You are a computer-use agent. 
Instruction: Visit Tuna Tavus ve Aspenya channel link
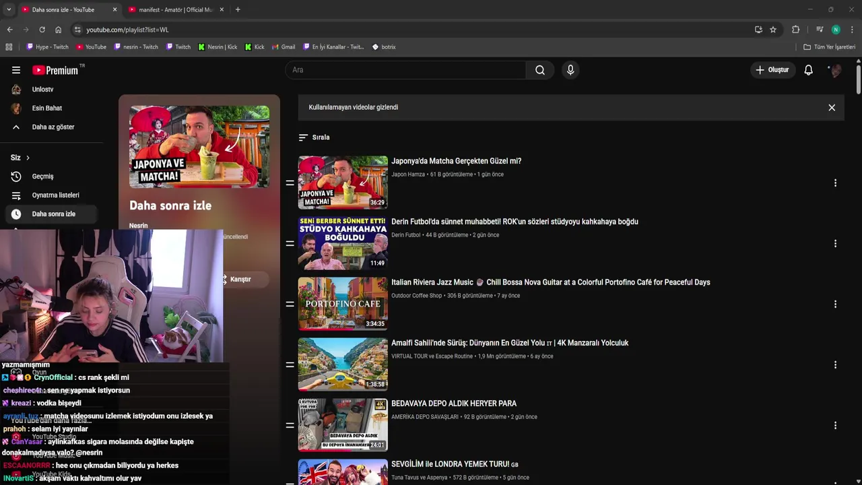coord(420,478)
